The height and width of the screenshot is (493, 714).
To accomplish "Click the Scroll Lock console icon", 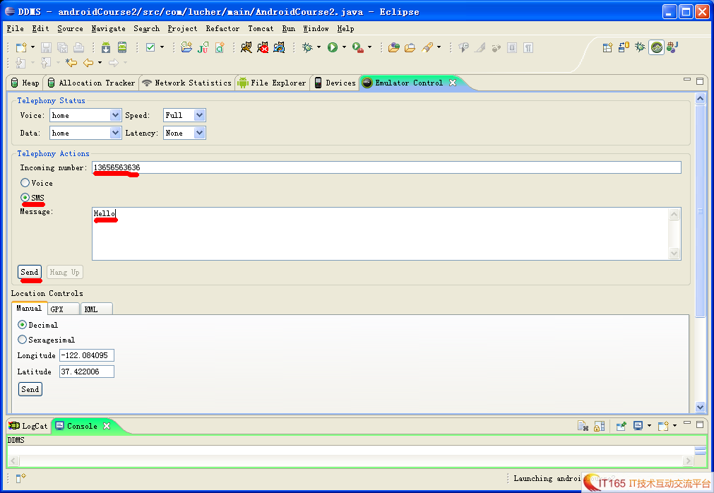I will (x=600, y=426).
